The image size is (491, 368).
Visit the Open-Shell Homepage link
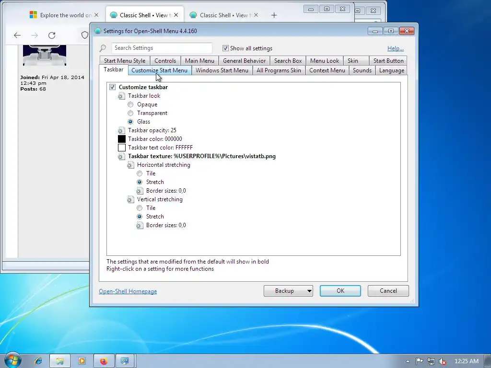pos(128,291)
